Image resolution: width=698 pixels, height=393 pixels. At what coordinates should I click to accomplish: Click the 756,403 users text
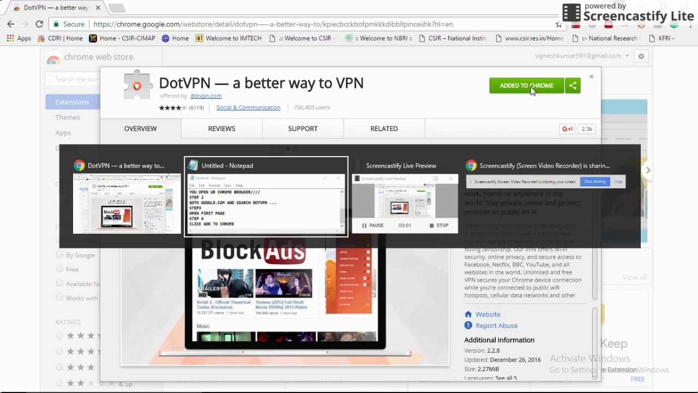[x=311, y=108]
